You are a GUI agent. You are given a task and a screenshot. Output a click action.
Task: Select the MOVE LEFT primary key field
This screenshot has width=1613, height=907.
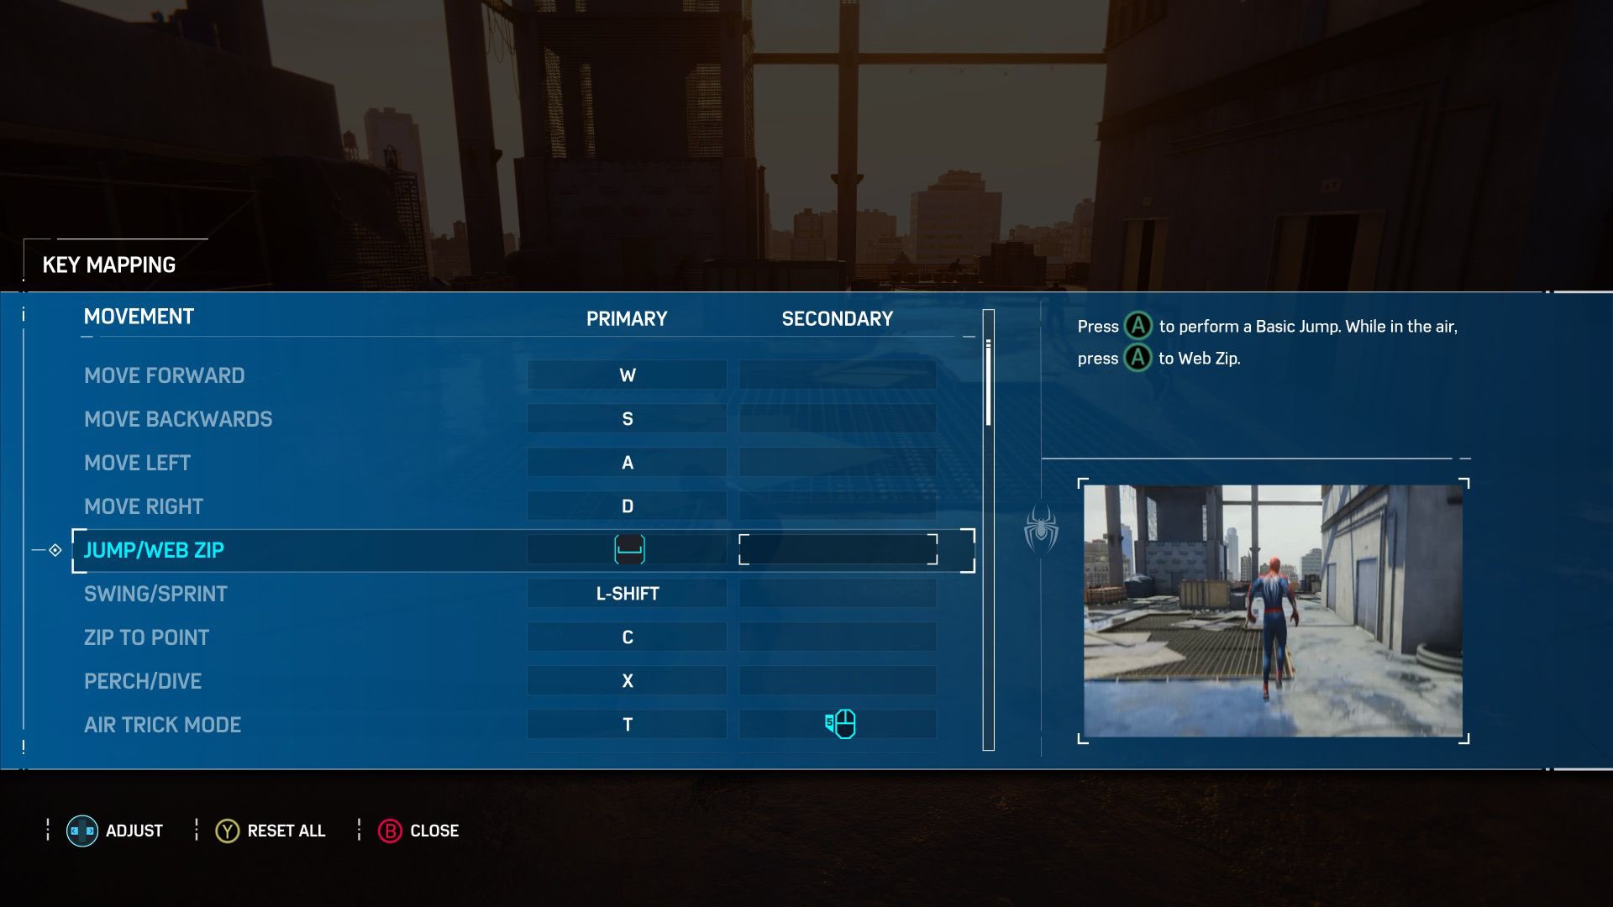(x=627, y=463)
